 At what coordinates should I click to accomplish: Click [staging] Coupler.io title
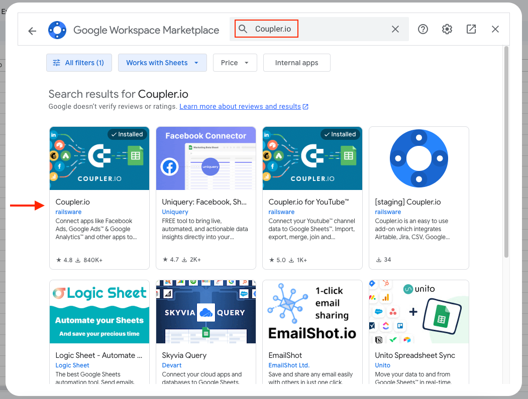(x=408, y=202)
